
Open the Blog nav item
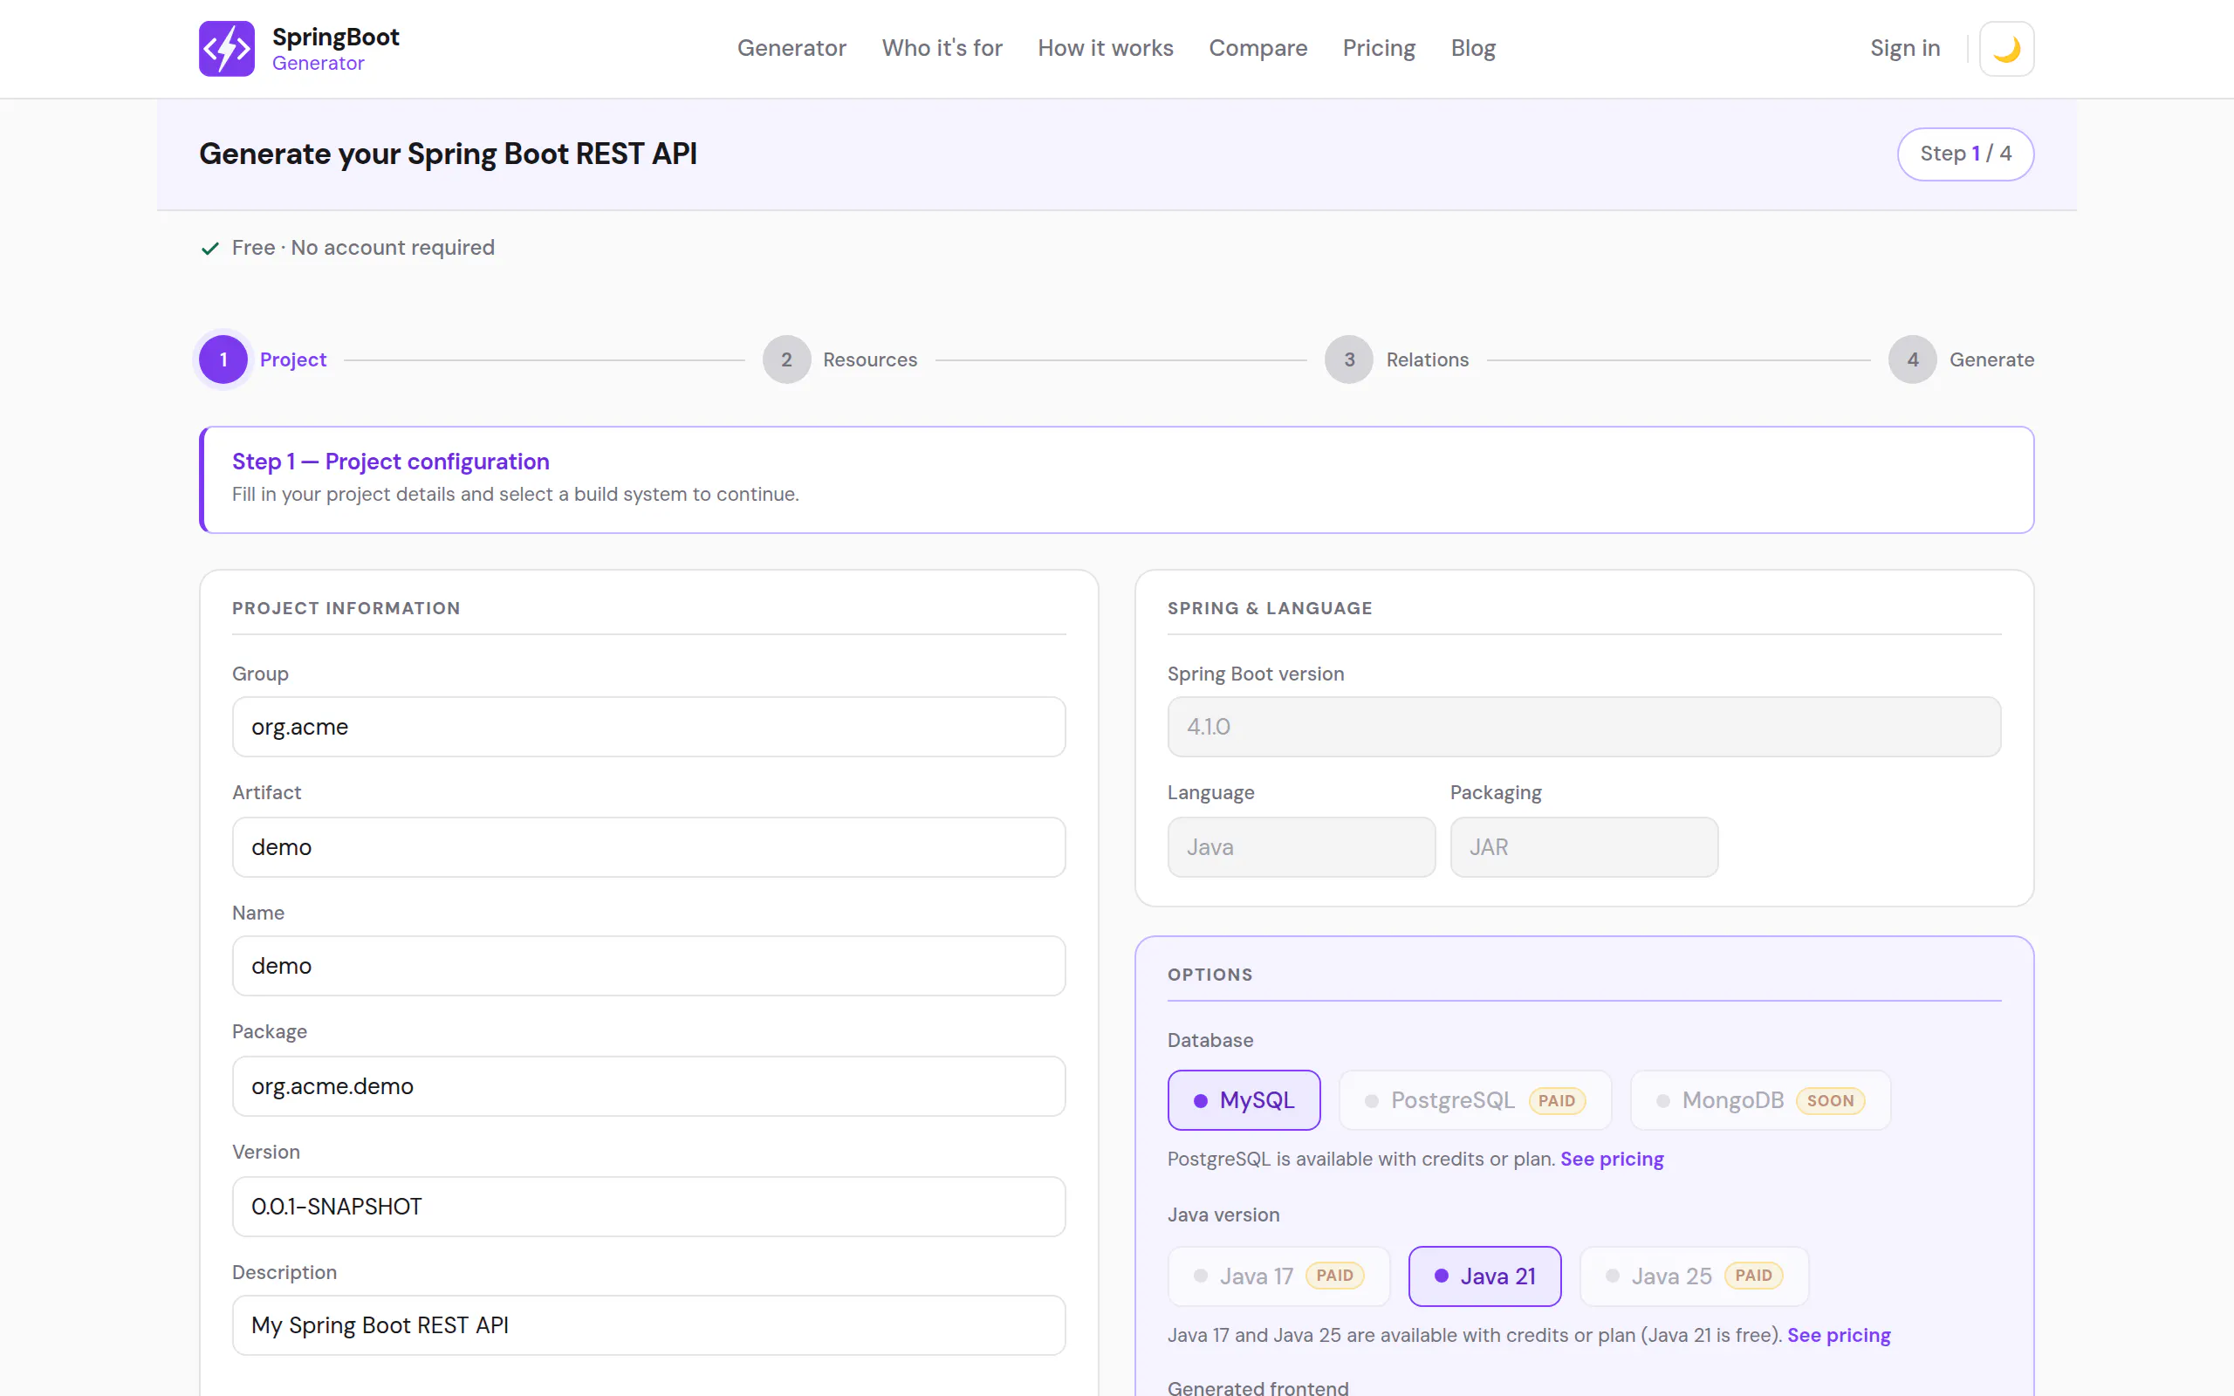point(1472,48)
